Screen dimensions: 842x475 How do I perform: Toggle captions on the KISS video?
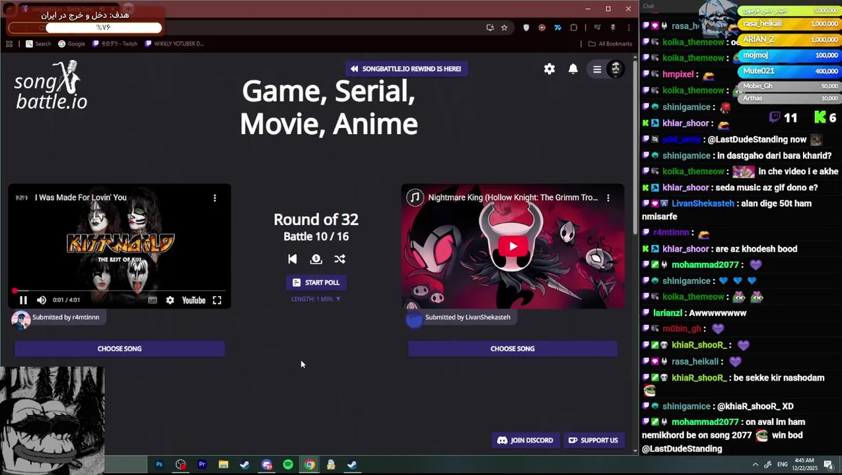coord(153,300)
